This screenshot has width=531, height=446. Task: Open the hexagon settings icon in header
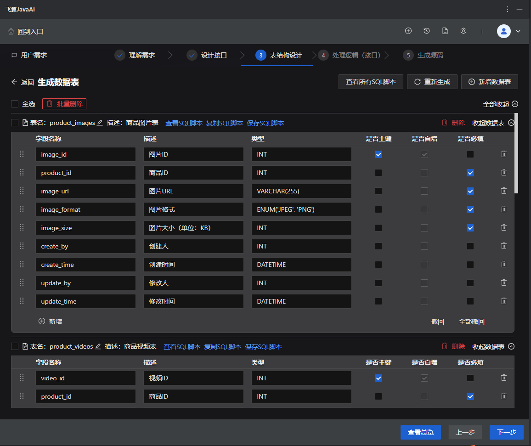coord(463,31)
